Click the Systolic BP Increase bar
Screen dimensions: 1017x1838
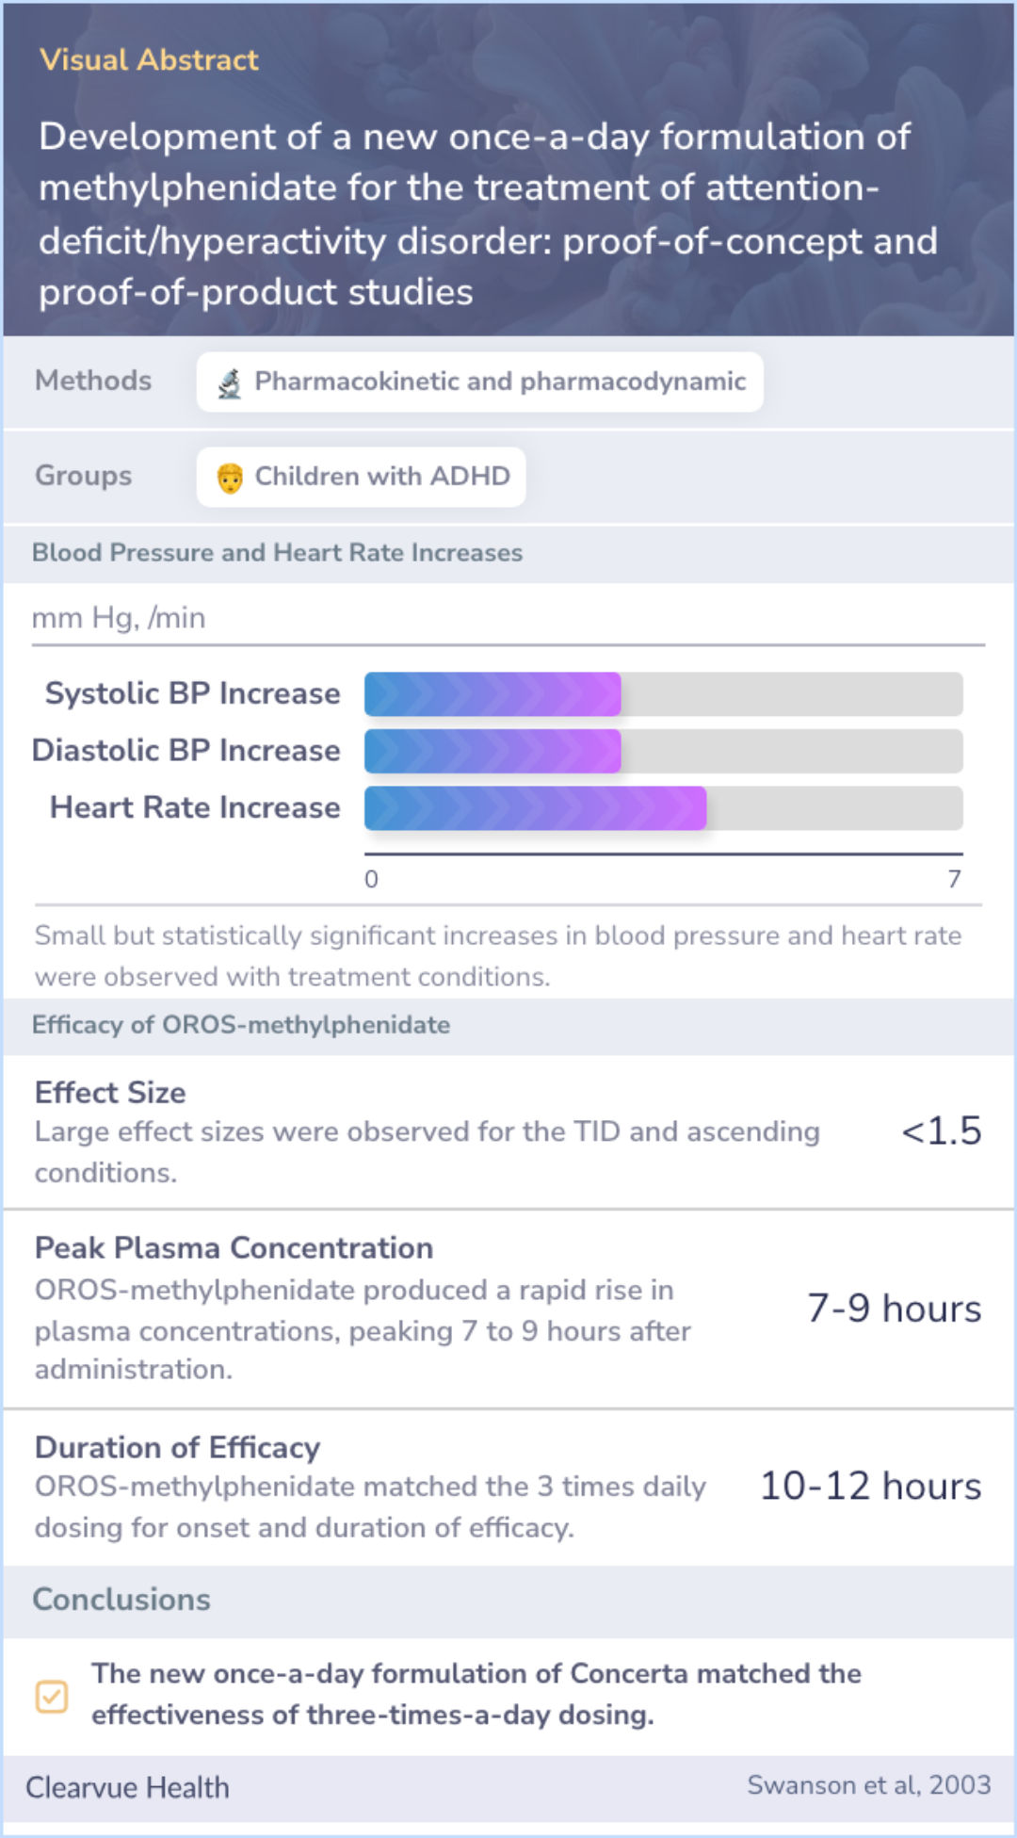(663, 694)
